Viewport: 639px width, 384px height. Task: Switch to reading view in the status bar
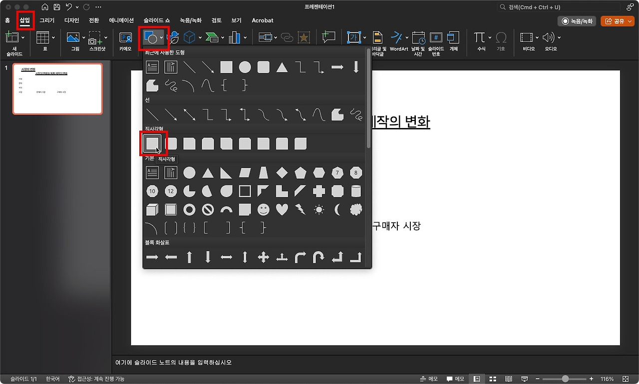[x=509, y=379]
